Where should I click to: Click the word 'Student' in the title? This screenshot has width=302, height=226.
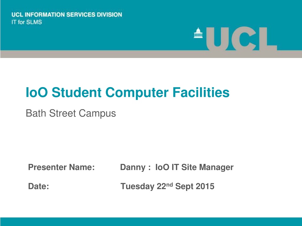(x=76, y=92)
